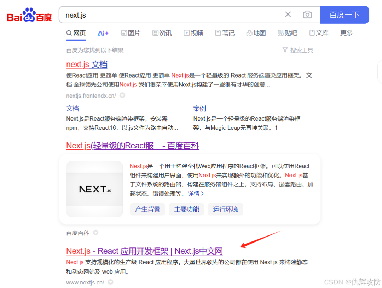Click the 百度百科 source label
The width and height of the screenshot is (382, 288).
click(78, 233)
